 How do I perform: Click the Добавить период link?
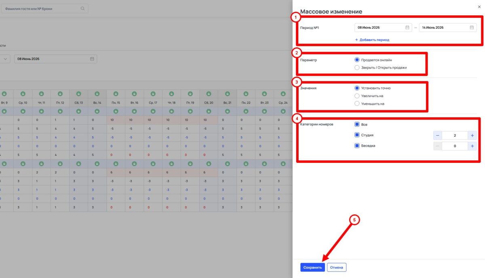372,40
